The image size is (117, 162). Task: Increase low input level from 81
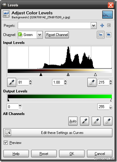(x=31, y=81)
